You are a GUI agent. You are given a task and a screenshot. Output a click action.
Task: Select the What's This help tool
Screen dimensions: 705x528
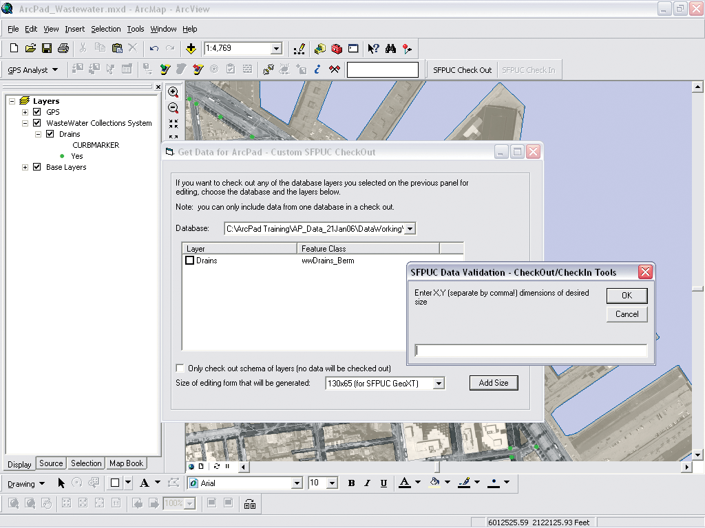coord(373,48)
